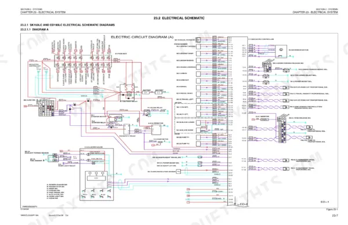The image size is (348, 225).
Task: Click the 'ED-2' continuation label
Action: [244, 204]
